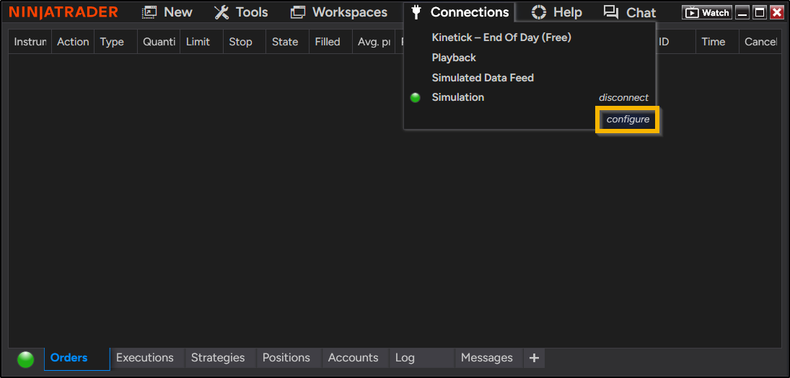The width and height of the screenshot is (790, 378).
Task: Click the Time column header
Action: 717,42
